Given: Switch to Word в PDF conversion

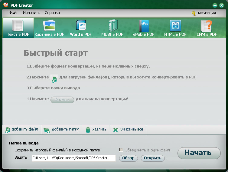Looking at the screenshot, I should pyautogui.click(x=81, y=28).
